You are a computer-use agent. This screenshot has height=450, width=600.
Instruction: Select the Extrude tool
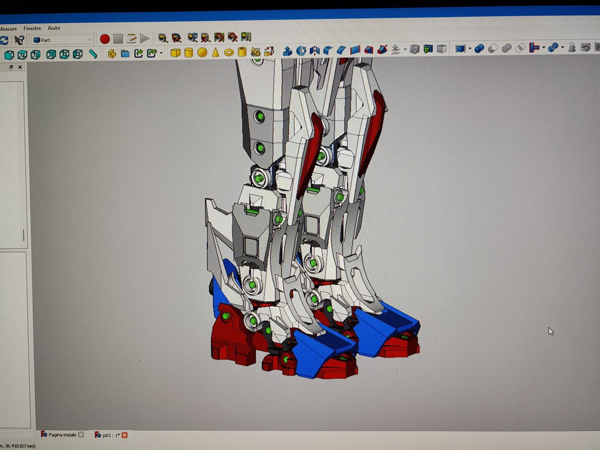click(287, 50)
